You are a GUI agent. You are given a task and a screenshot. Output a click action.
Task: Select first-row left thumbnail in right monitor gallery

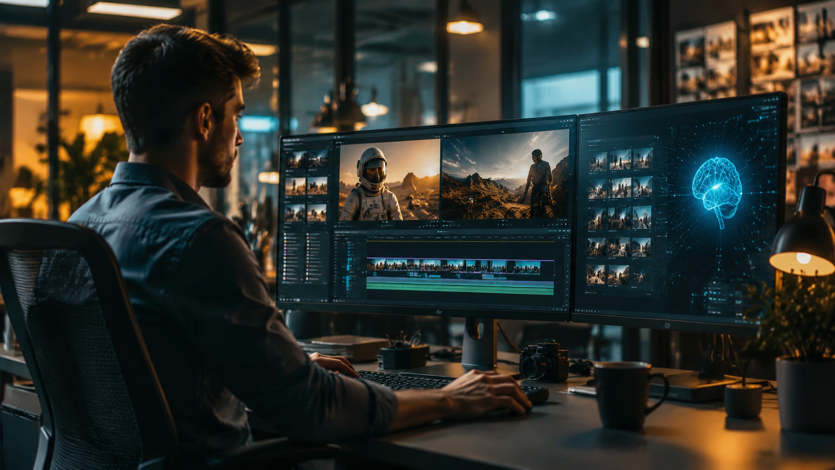click(x=598, y=161)
